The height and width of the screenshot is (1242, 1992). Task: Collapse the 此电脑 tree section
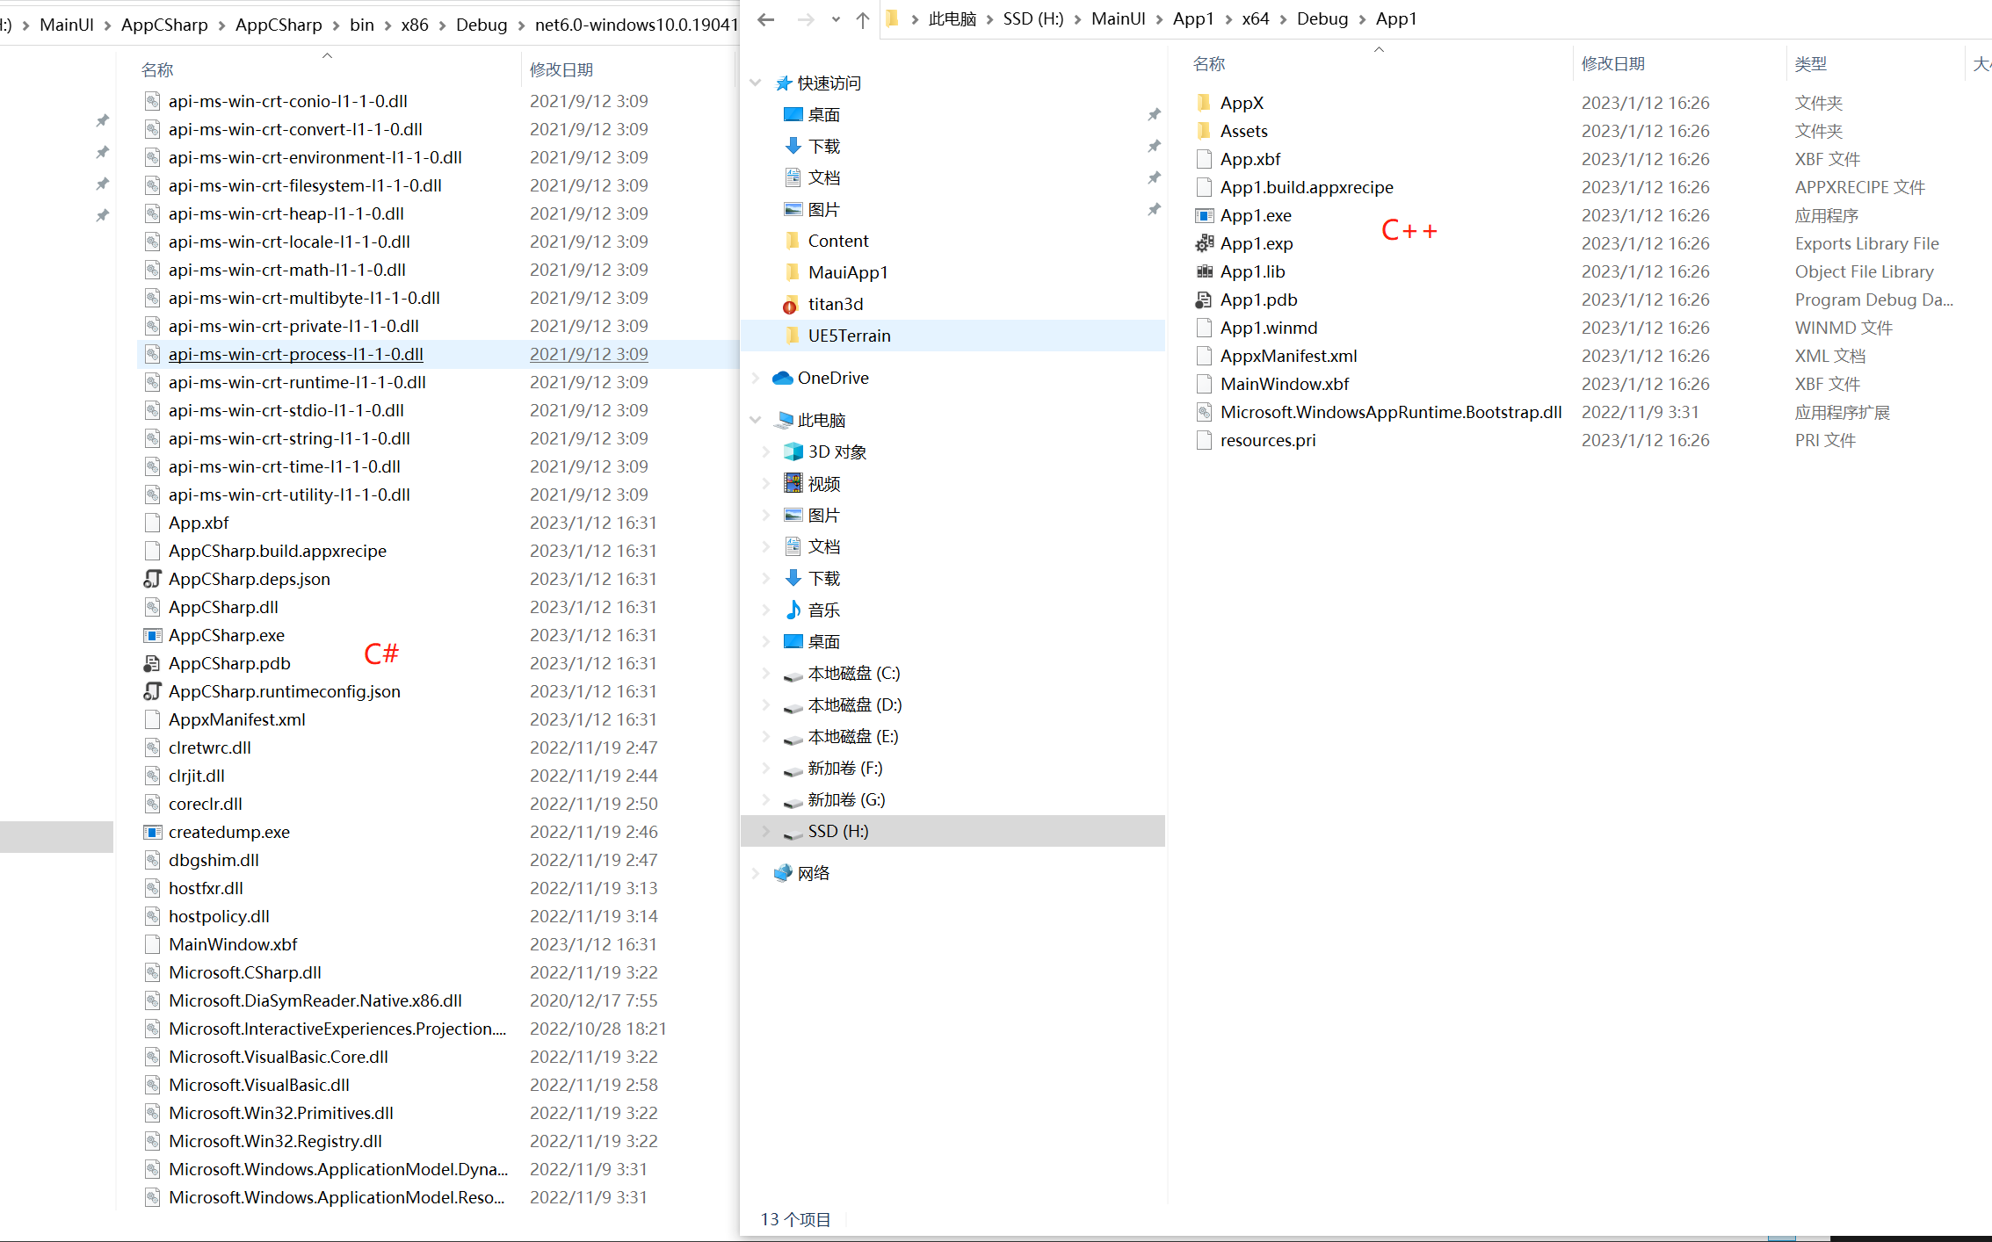[x=755, y=420]
